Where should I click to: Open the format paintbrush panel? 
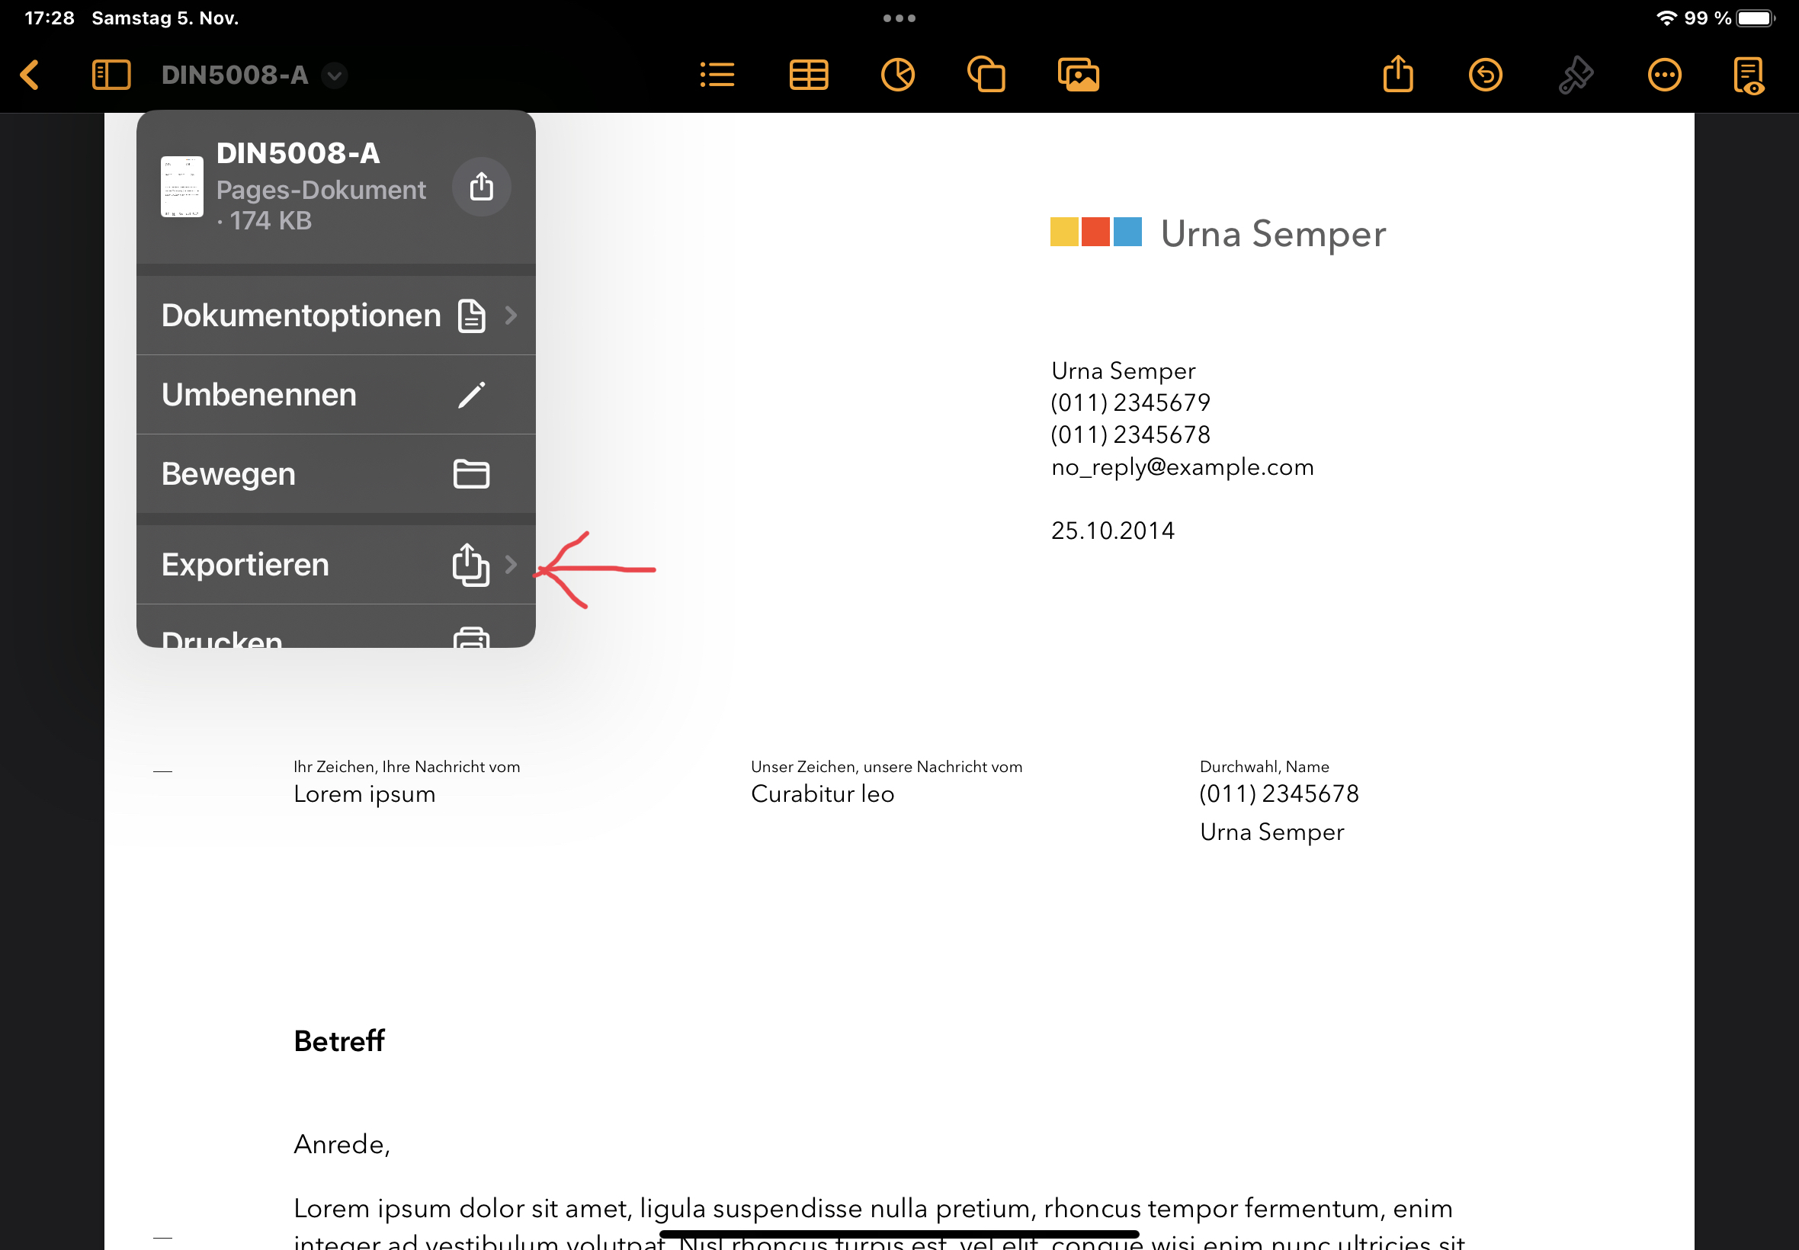pyautogui.click(x=1576, y=75)
